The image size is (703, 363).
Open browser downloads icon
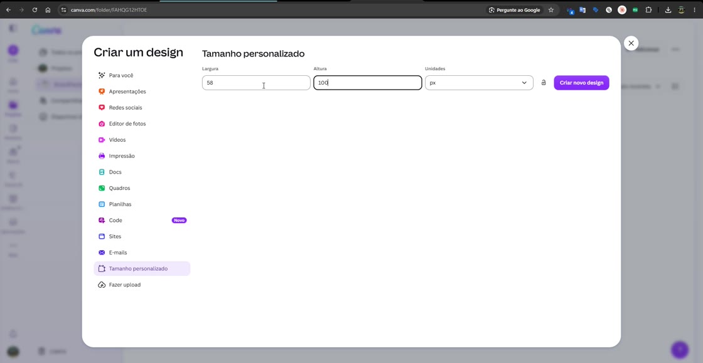(x=668, y=10)
